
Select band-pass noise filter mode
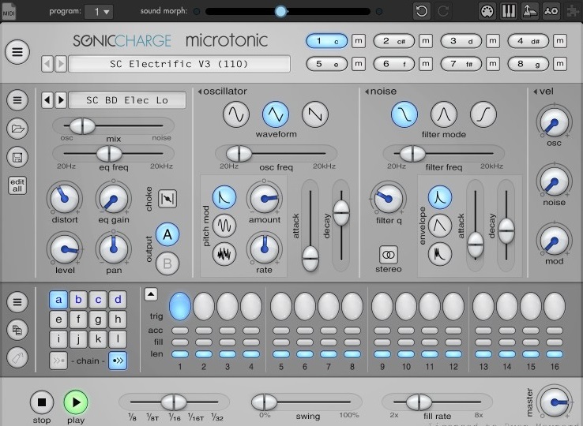coord(444,114)
